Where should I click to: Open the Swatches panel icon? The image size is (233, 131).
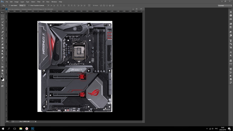(231, 27)
